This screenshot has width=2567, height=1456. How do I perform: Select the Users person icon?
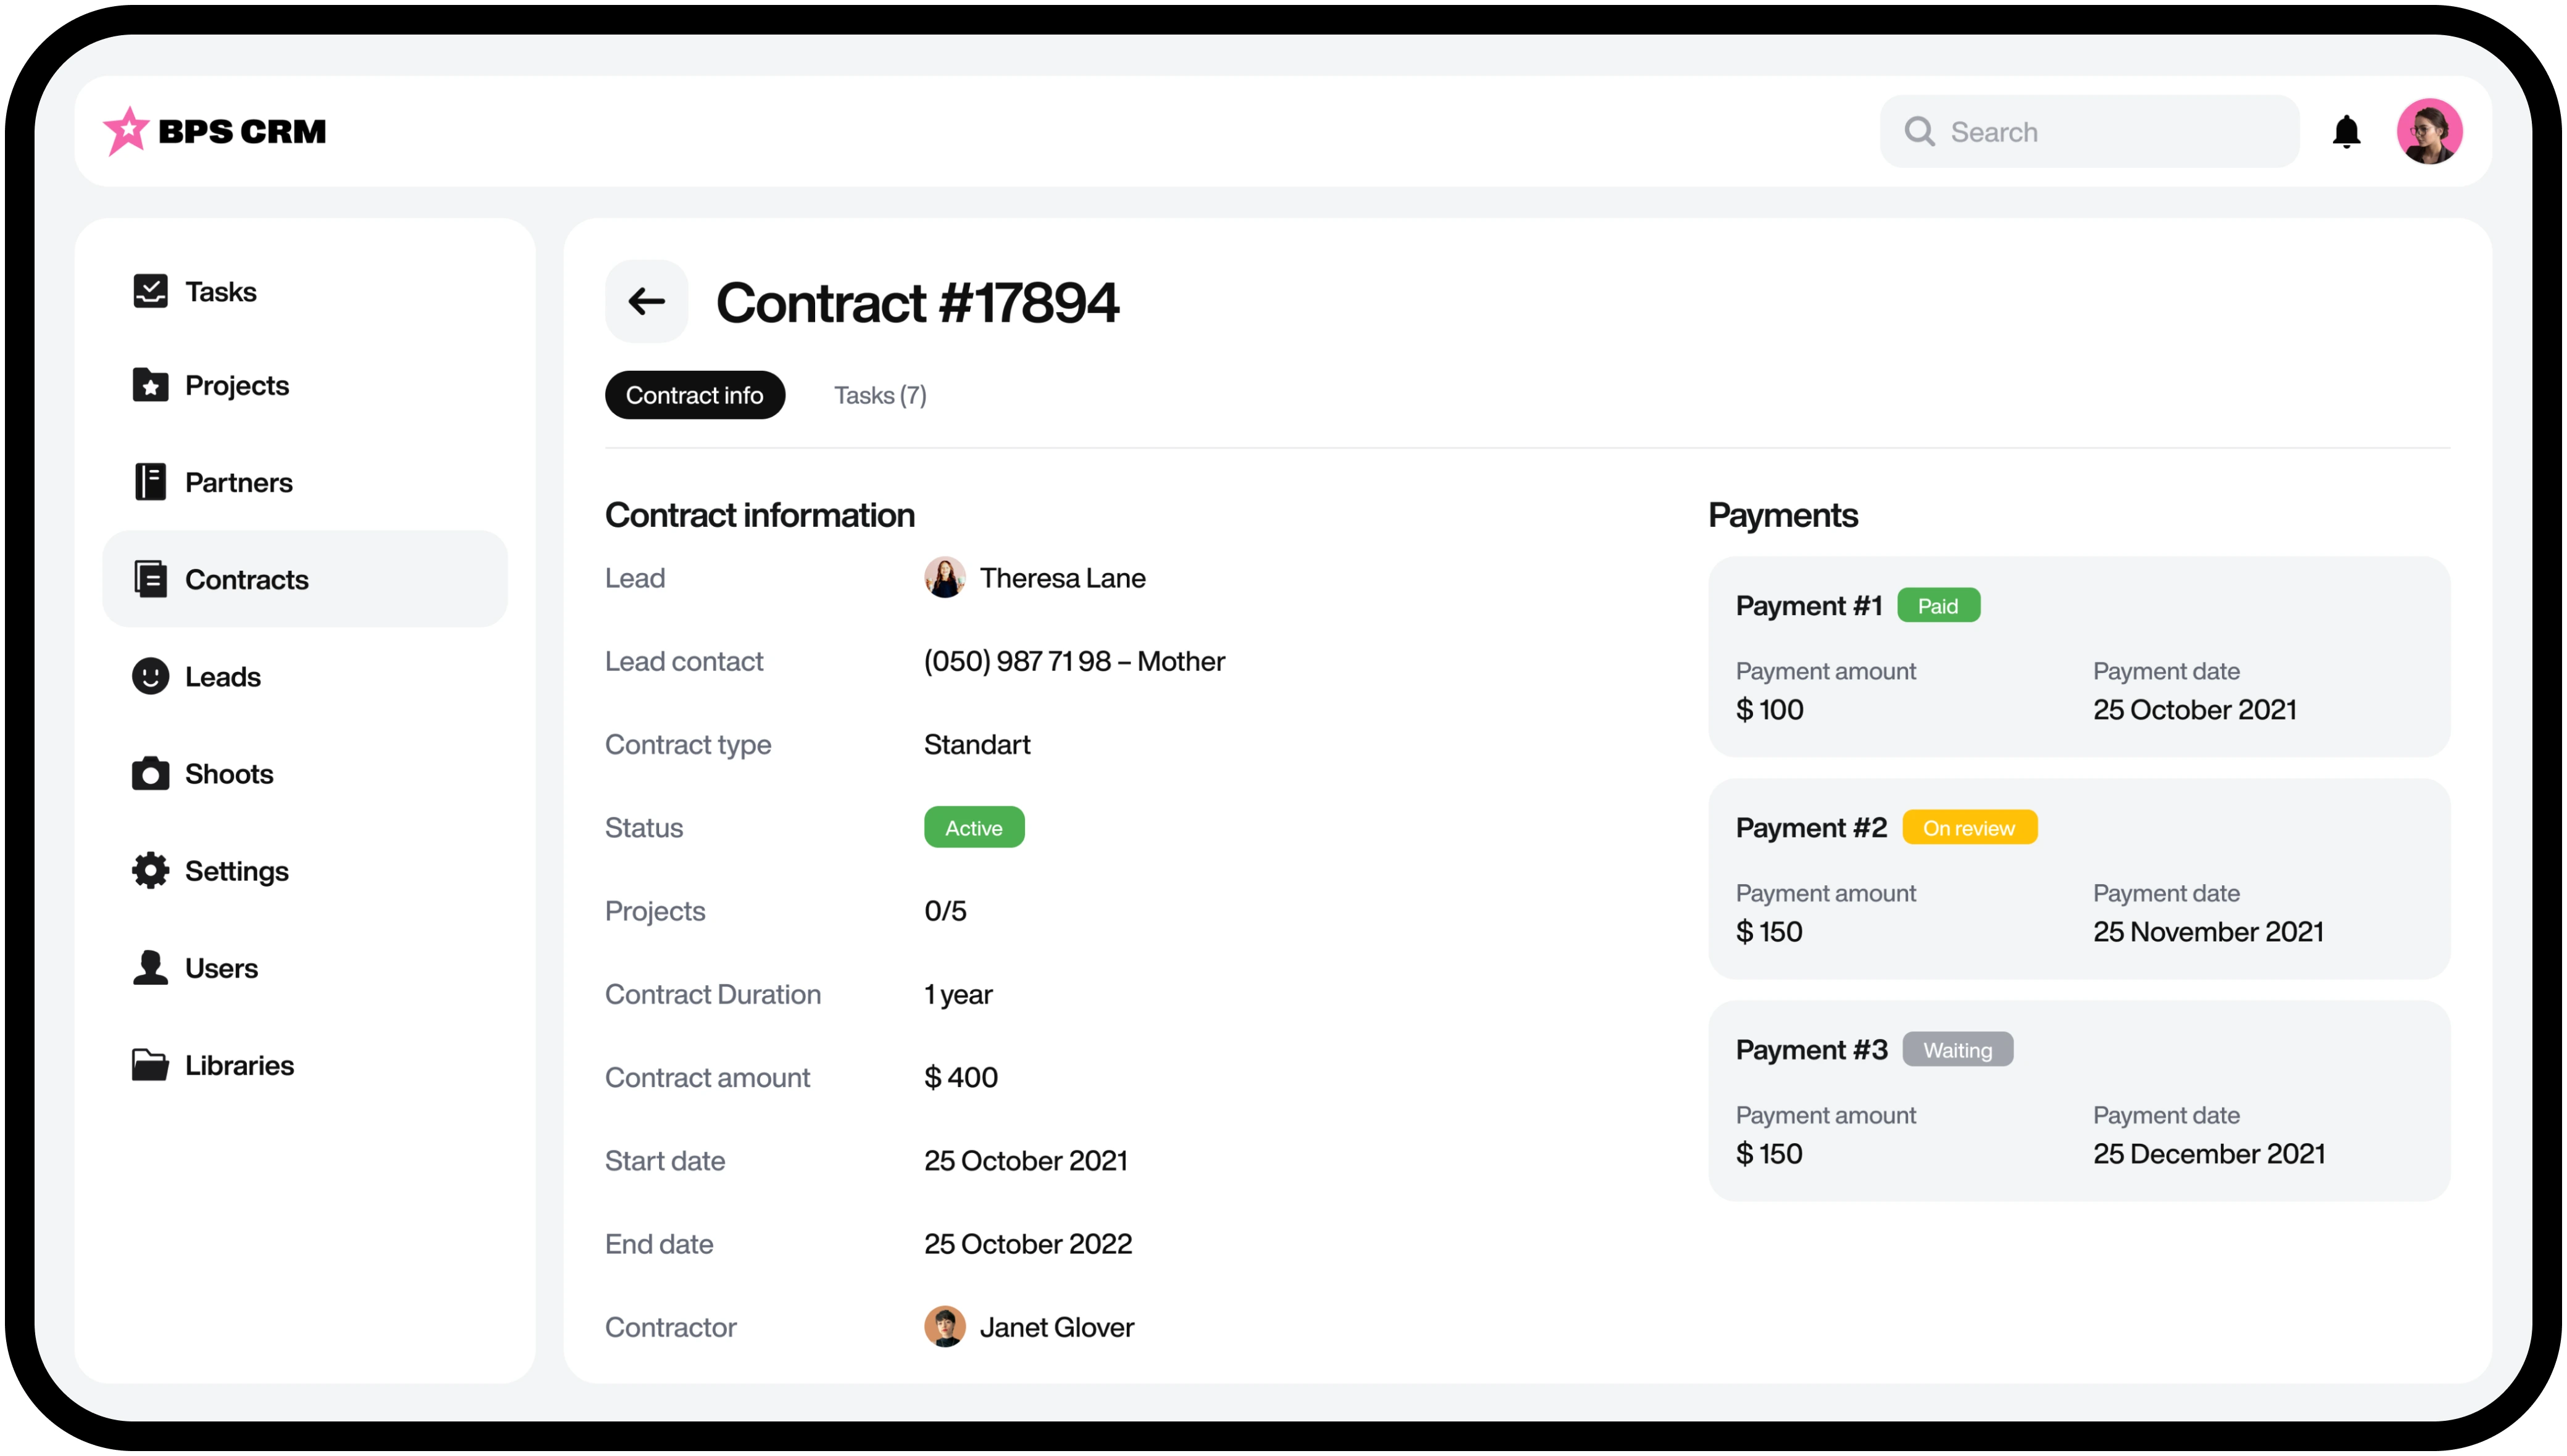(x=150, y=968)
